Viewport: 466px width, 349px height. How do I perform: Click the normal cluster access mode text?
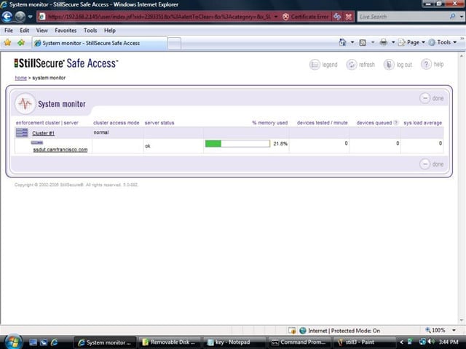point(101,132)
